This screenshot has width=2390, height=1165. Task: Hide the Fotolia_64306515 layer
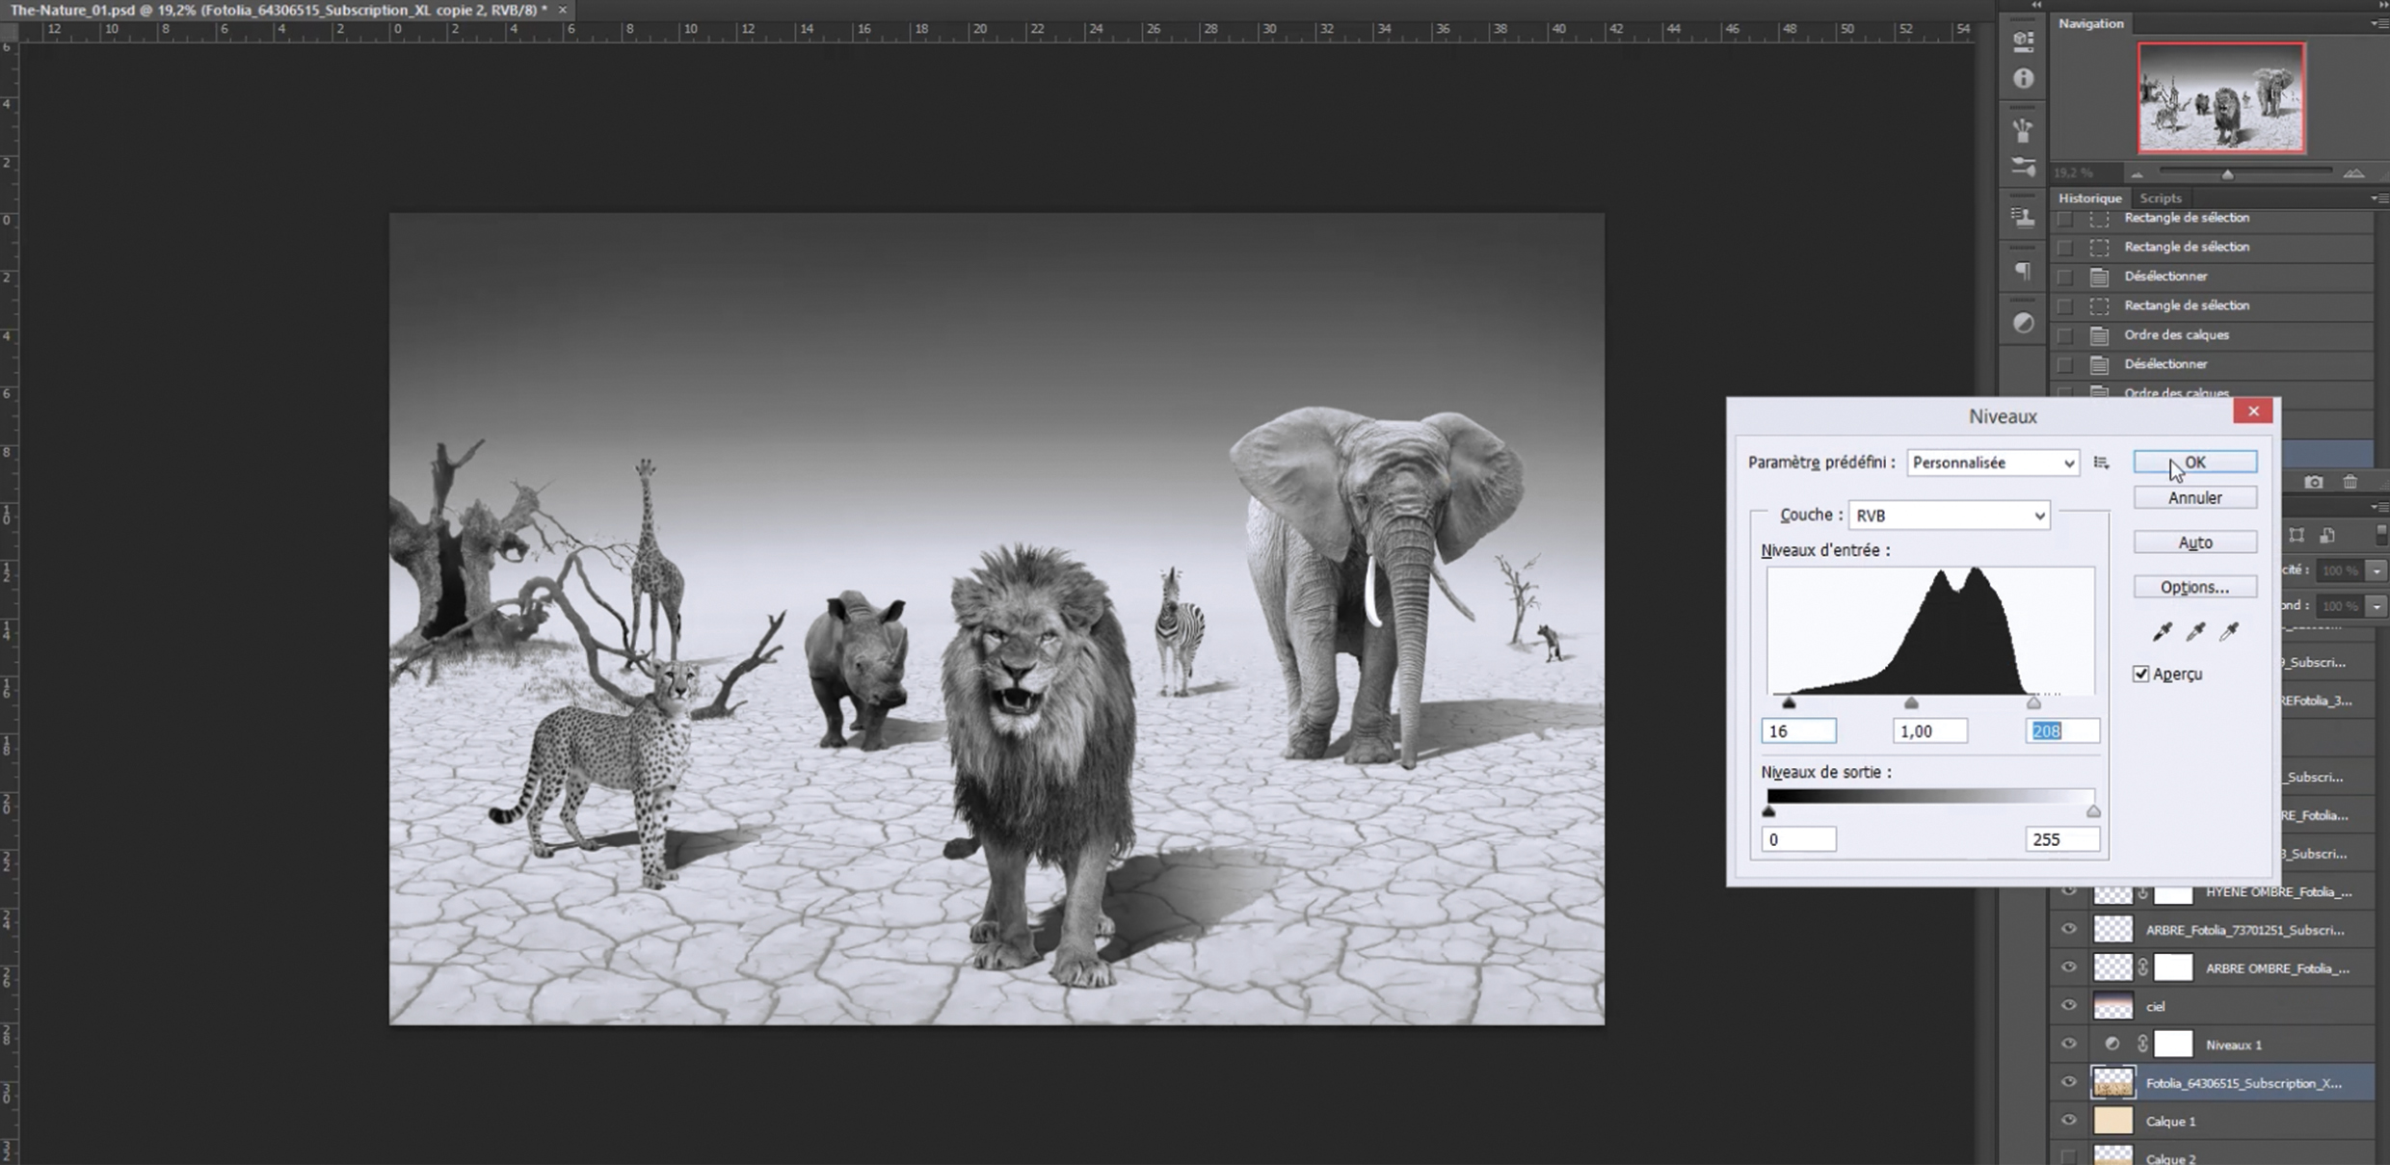2068,1082
